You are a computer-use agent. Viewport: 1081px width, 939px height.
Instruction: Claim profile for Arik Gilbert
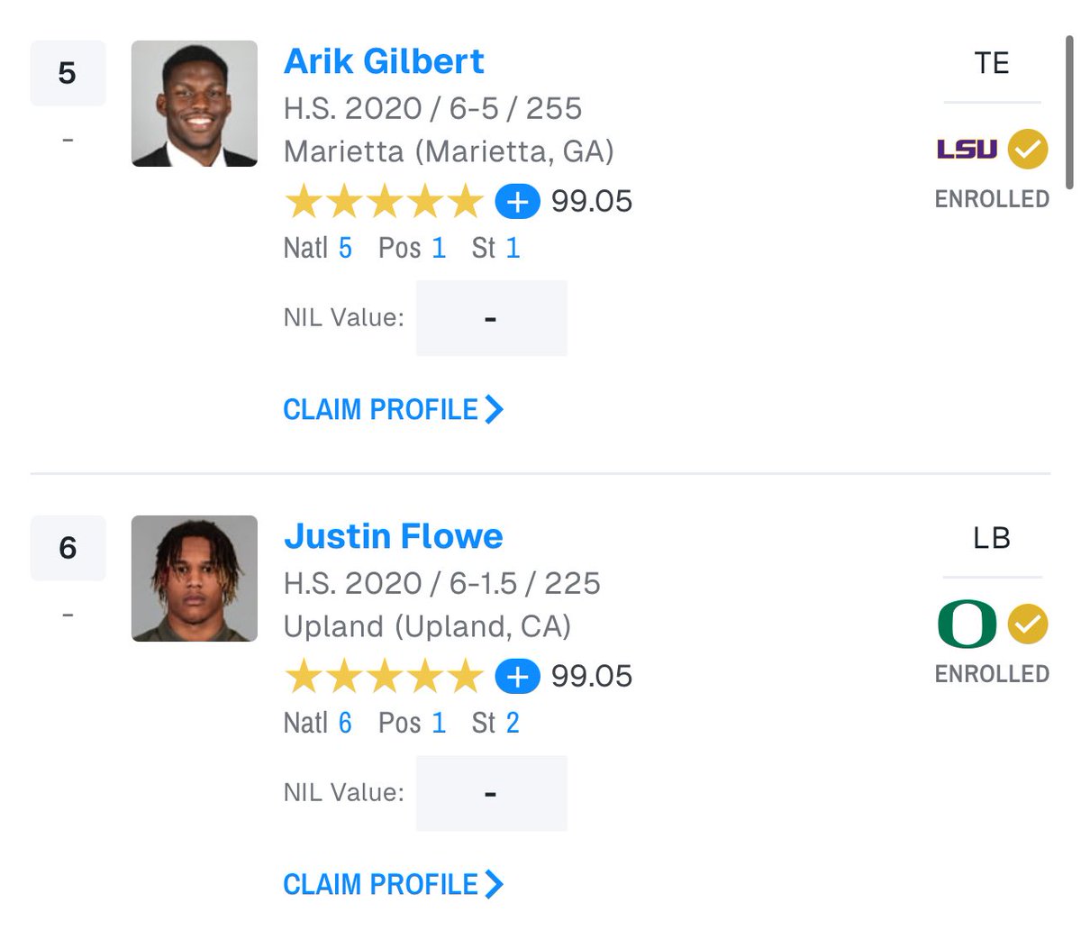393,409
